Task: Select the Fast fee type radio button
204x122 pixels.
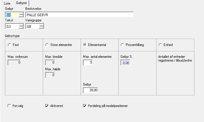Action: (10, 45)
